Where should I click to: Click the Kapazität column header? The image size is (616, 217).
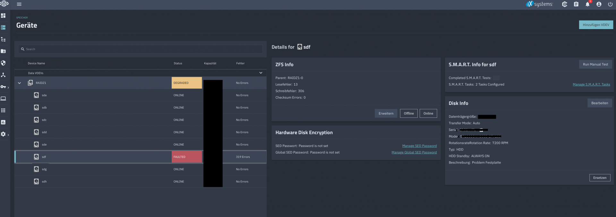coord(210,63)
